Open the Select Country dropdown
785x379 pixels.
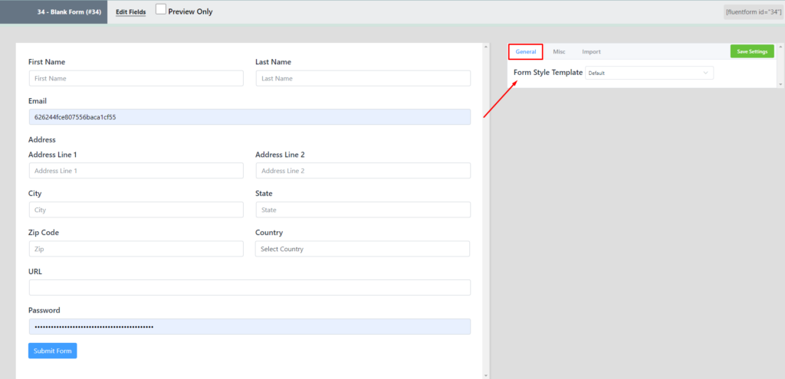tap(363, 249)
